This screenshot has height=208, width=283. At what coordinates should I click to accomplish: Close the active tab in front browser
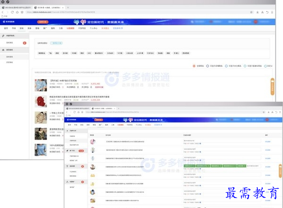[114, 109]
